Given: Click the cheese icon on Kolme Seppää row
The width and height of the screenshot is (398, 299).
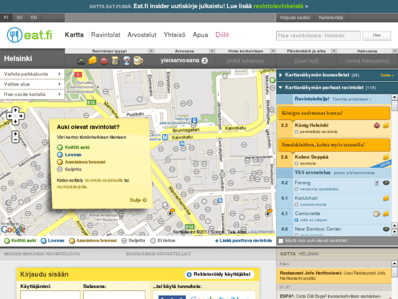Looking at the screenshot, I should (386, 157).
